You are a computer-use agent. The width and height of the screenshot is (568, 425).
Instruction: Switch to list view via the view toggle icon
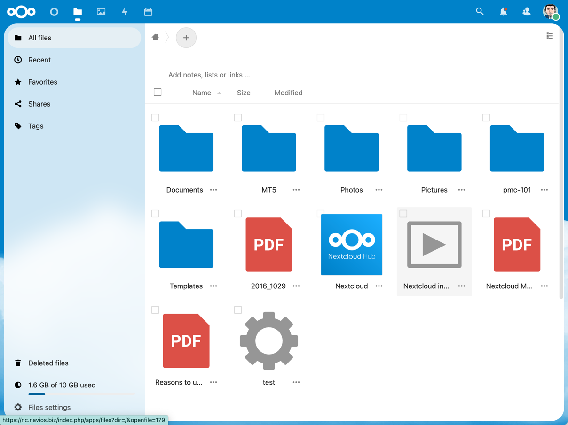click(x=550, y=36)
